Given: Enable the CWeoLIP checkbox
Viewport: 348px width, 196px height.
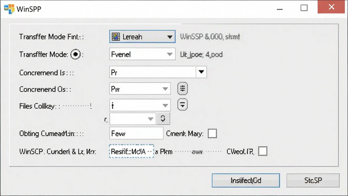Looking at the screenshot, I should 263,151.
